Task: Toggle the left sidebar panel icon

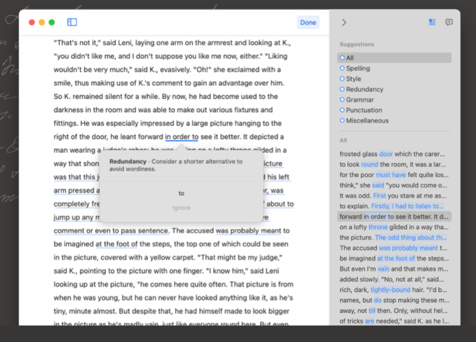Action: (x=72, y=22)
